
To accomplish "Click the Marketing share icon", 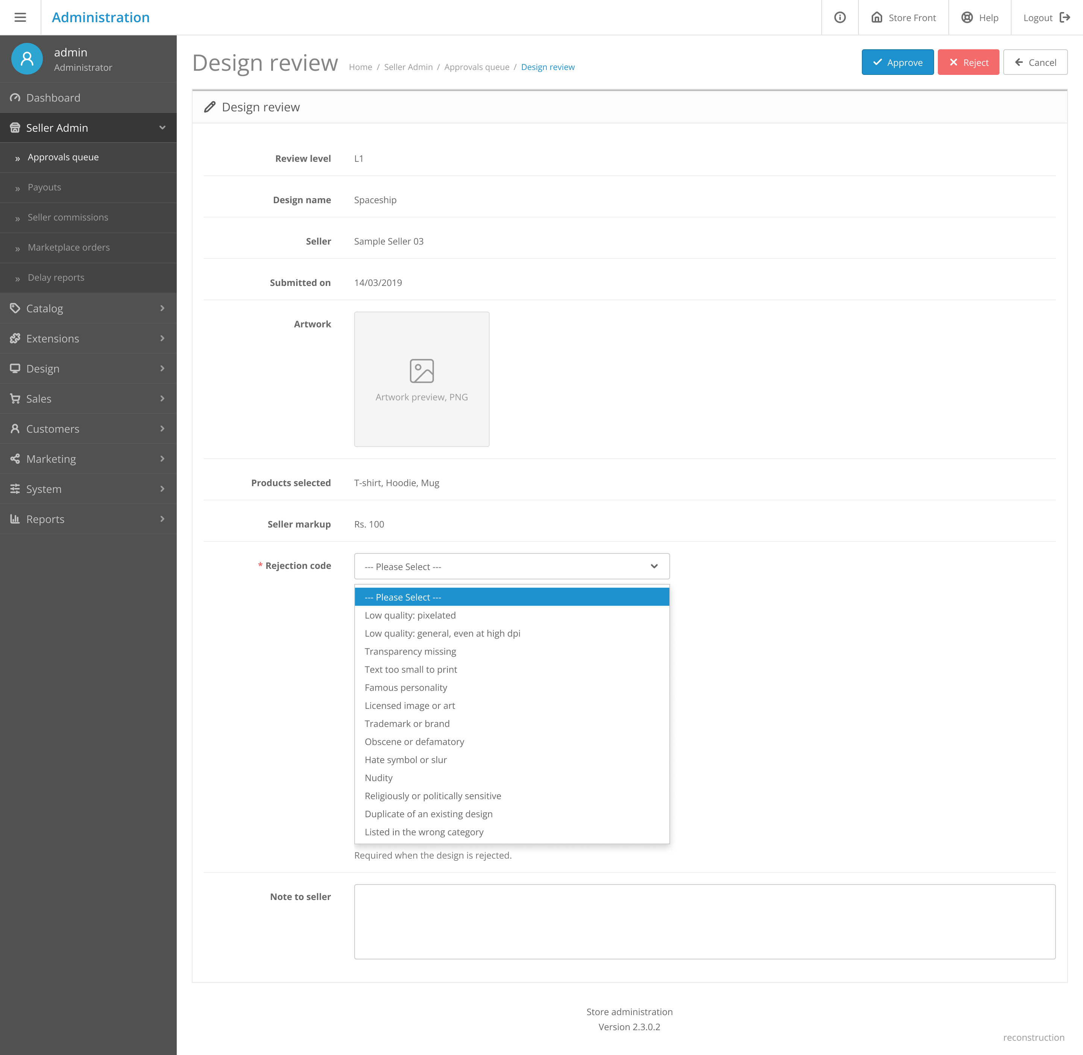I will (15, 459).
